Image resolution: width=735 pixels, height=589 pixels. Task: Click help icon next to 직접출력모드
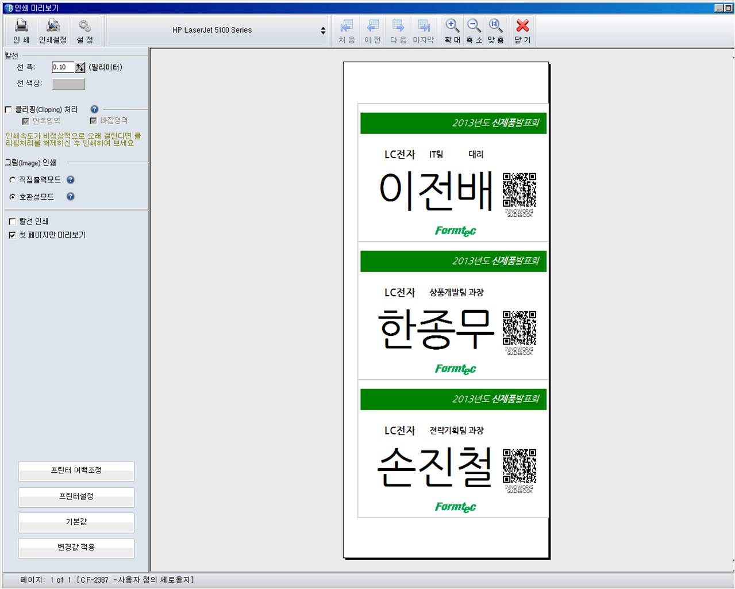[x=71, y=179]
